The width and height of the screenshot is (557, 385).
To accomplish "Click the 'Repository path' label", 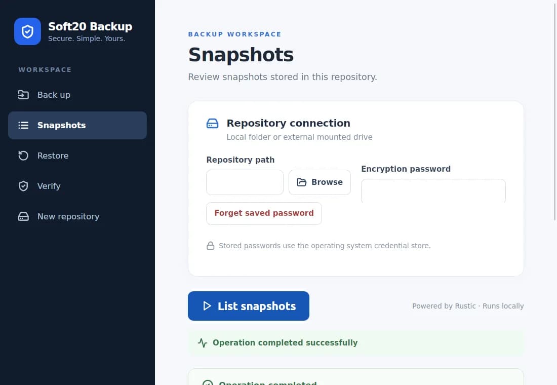I will (241, 160).
